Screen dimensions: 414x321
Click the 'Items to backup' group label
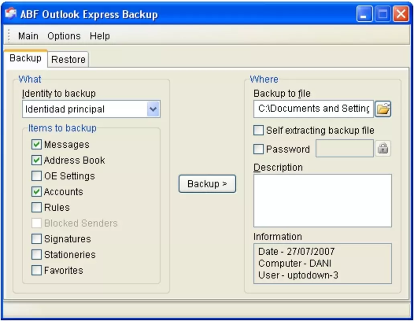[62, 128]
